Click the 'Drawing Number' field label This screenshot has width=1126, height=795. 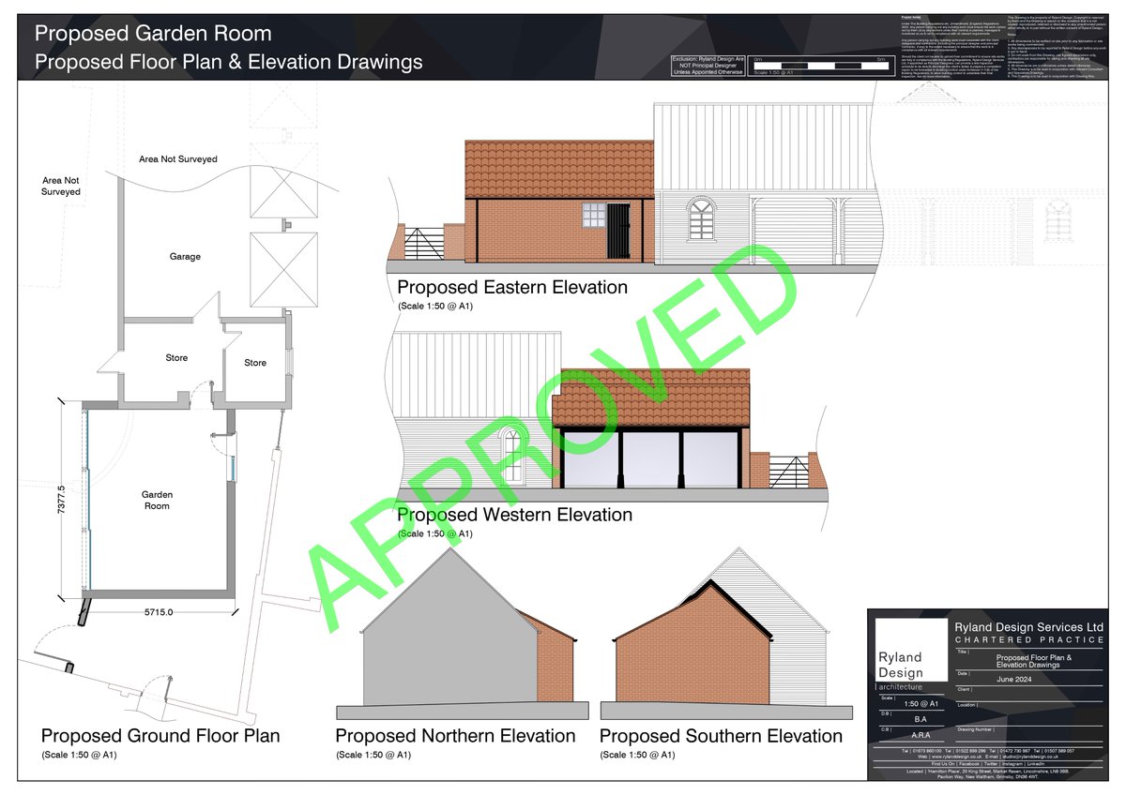click(974, 729)
